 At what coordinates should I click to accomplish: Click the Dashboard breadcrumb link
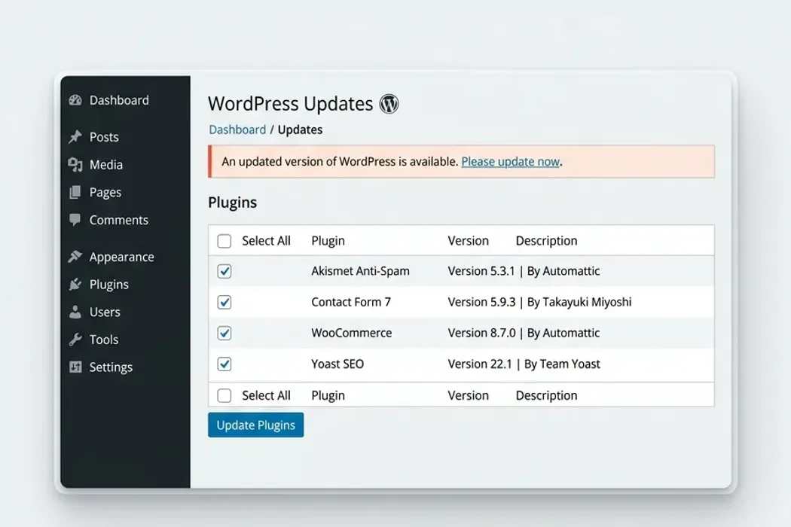point(237,129)
